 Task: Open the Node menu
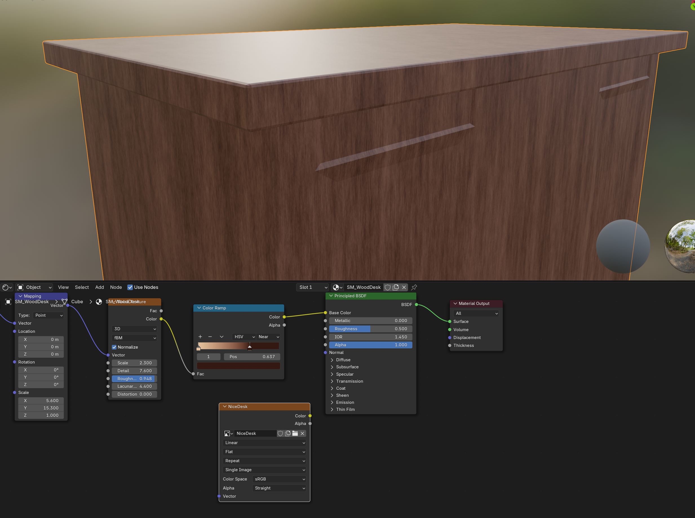pyautogui.click(x=116, y=287)
